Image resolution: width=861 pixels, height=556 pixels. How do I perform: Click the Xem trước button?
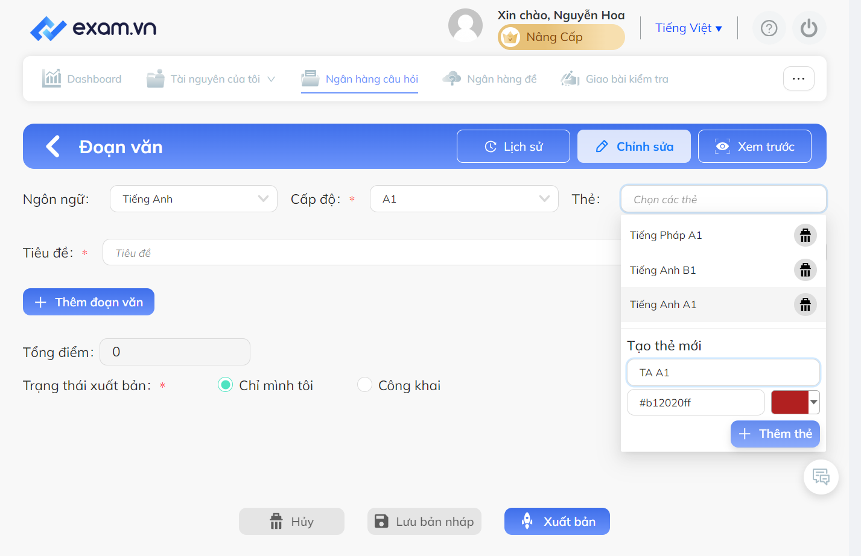pos(754,147)
